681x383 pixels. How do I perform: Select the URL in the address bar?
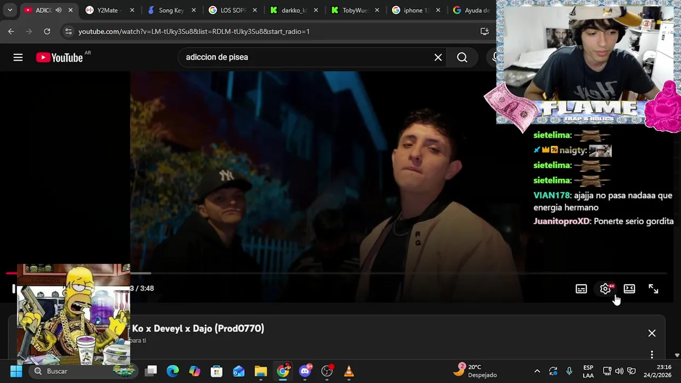(x=194, y=31)
